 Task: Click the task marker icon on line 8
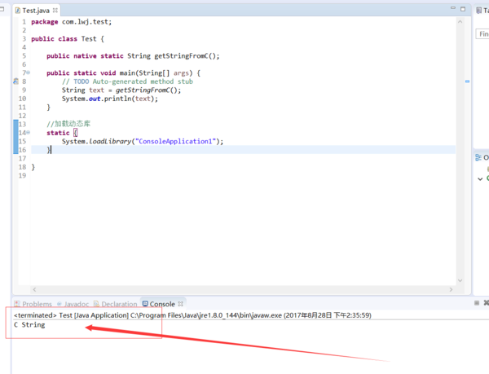point(16,81)
